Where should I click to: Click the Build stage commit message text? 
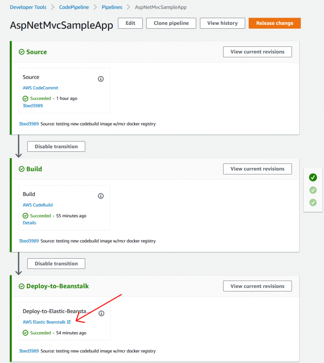(98, 241)
